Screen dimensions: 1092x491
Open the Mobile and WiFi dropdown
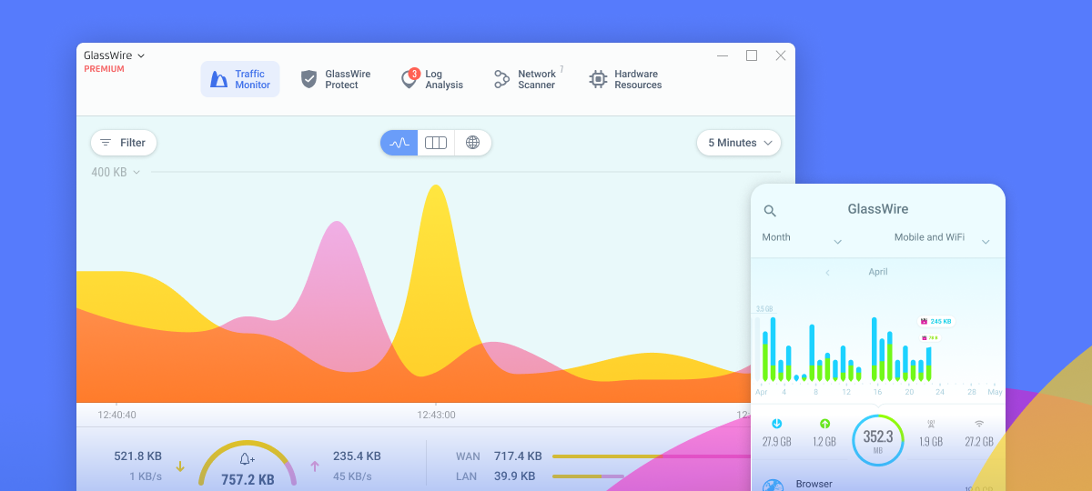(x=942, y=238)
